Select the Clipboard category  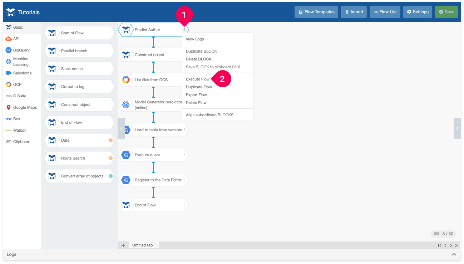pyautogui.click(x=22, y=142)
